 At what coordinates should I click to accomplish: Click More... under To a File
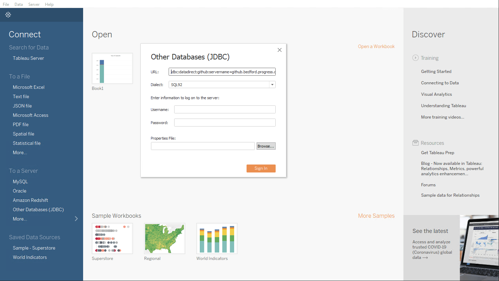coord(20,152)
